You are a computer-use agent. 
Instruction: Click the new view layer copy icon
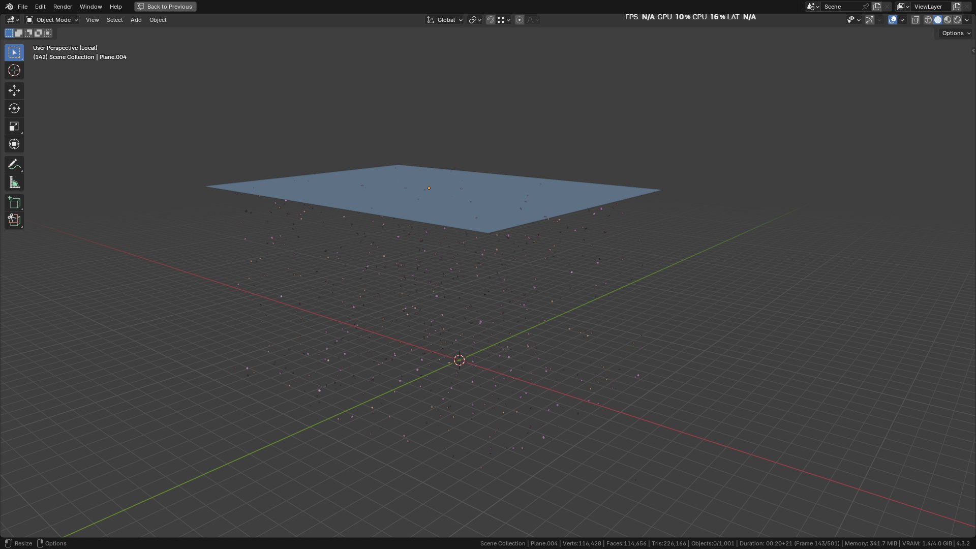[x=957, y=7]
